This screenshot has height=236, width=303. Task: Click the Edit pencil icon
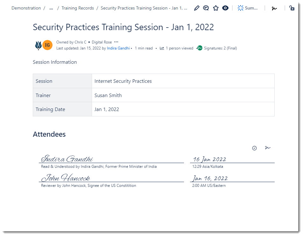pos(197,8)
